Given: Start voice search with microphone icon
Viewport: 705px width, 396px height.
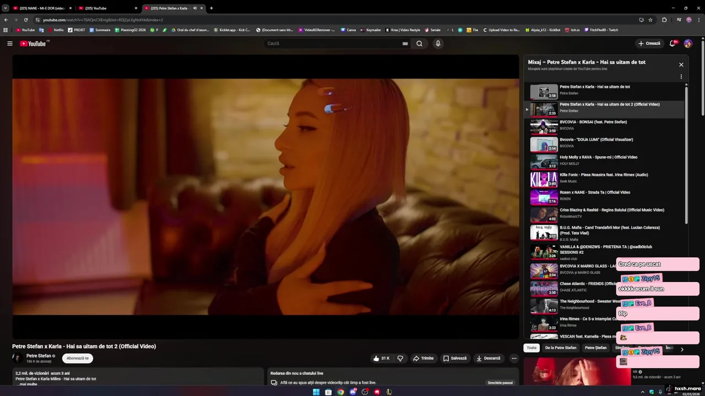Looking at the screenshot, I should [438, 43].
